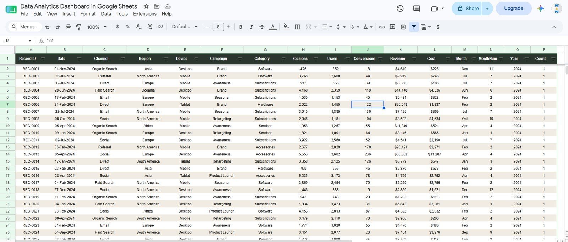This screenshot has width=568, height=242.
Task: Open the Google Sheets home logo
Action: 11,10
